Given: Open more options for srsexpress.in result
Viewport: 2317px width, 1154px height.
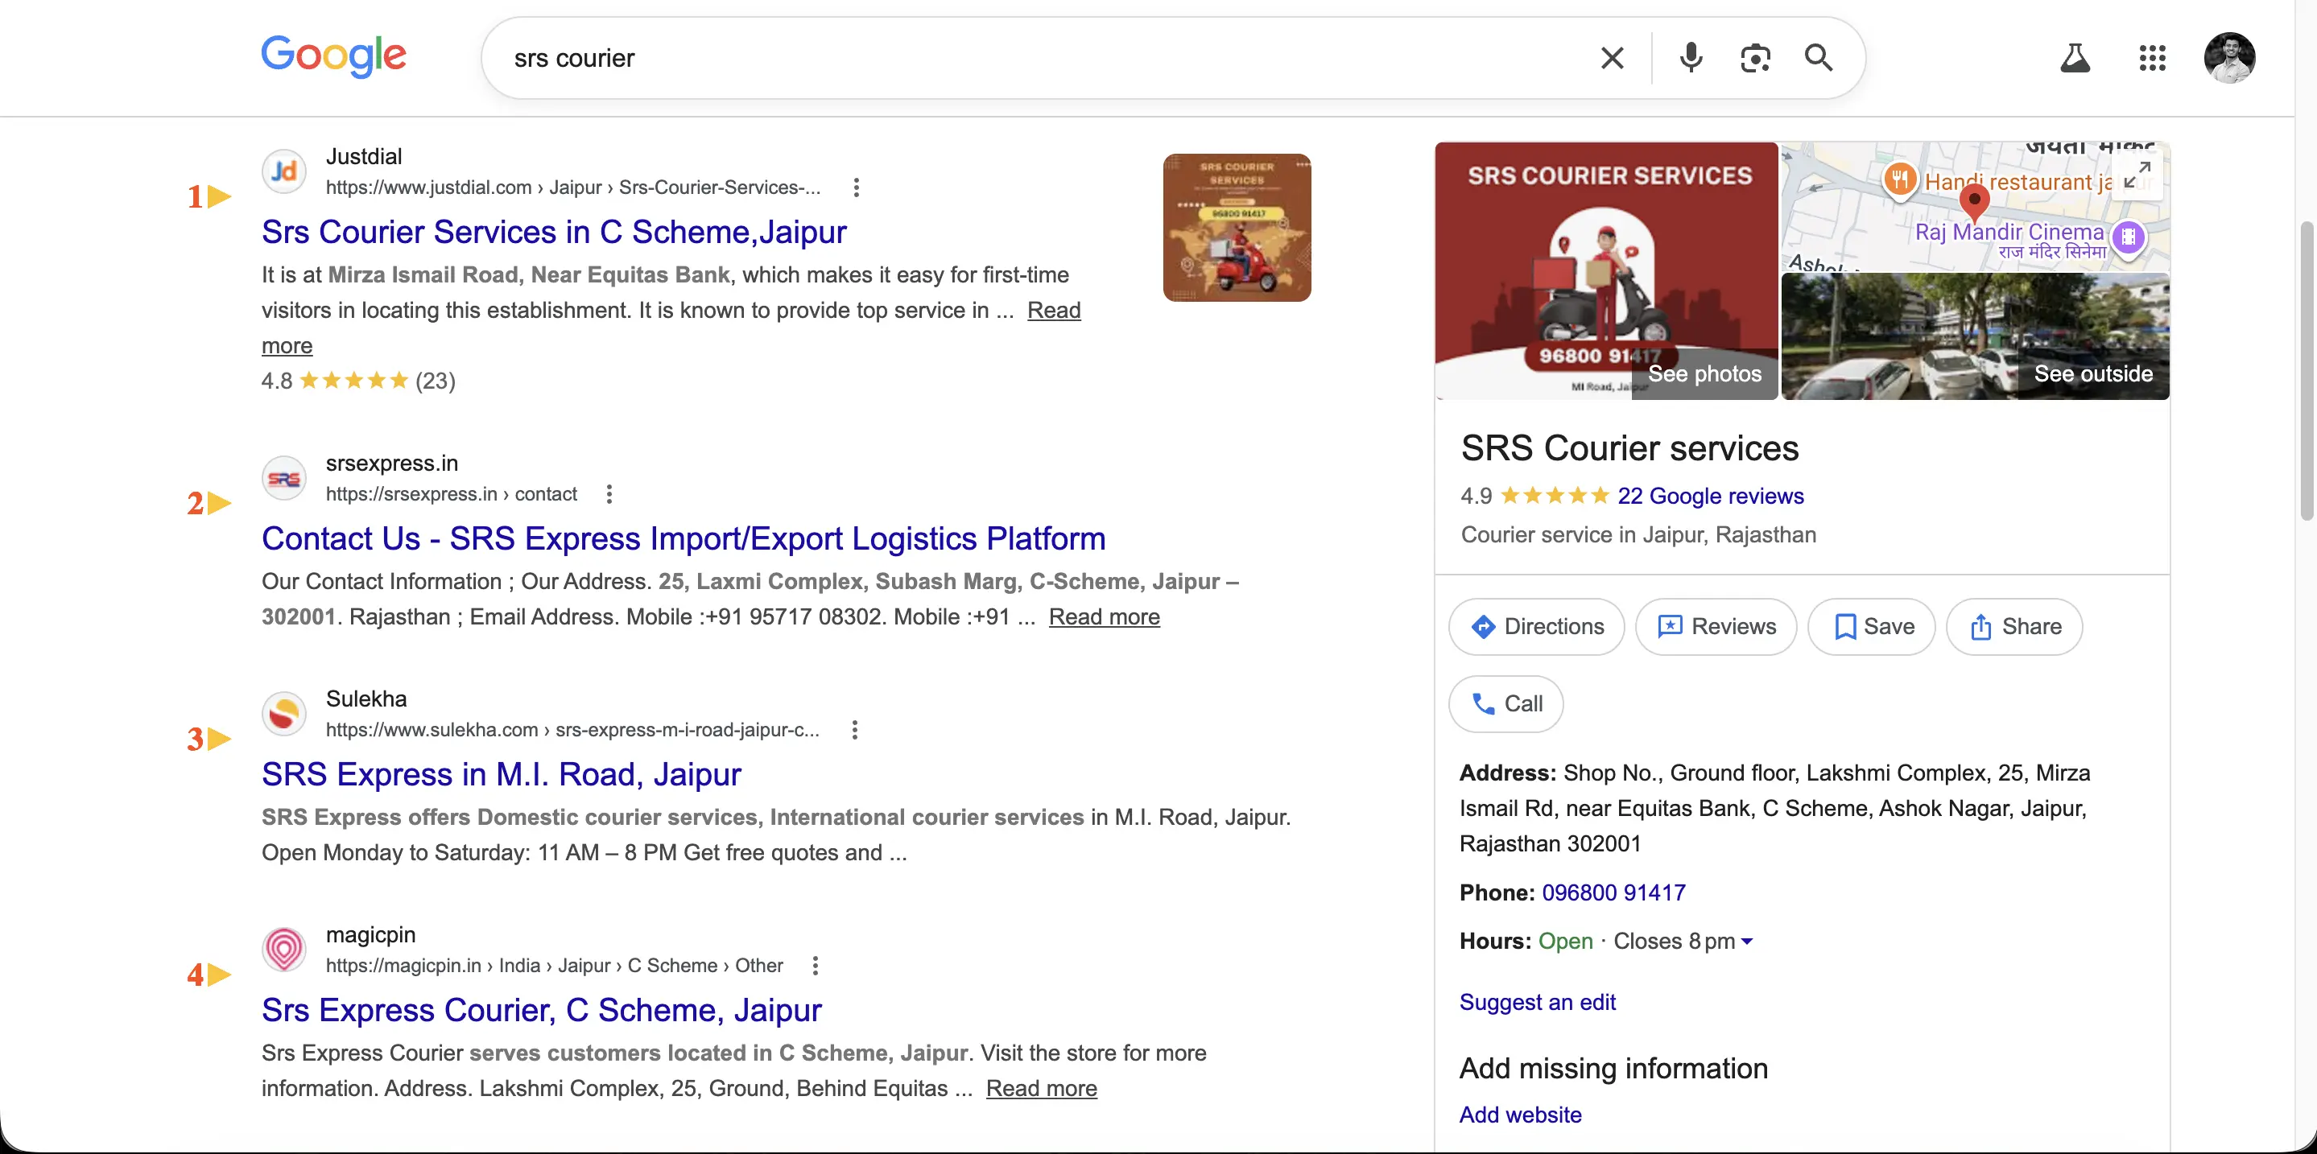Looking at the screenshot, I should pyautogui.click(x=609, y=494).
